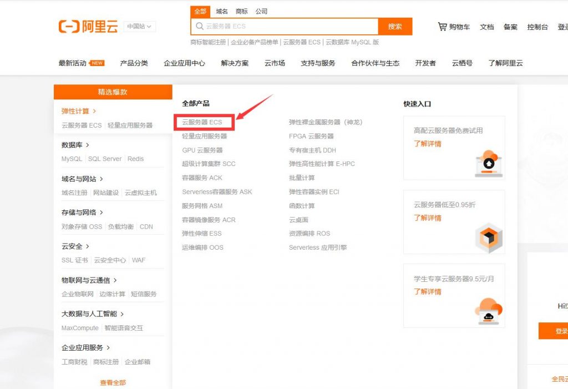
Task: Click the magnifier icon in the search box
Action: point(199,26)
